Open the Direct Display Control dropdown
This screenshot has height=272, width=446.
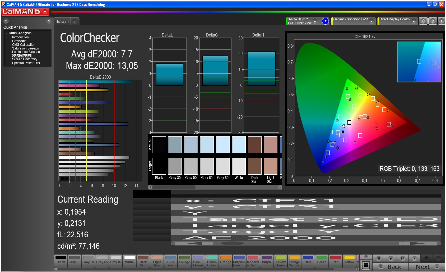pos(414,21)
